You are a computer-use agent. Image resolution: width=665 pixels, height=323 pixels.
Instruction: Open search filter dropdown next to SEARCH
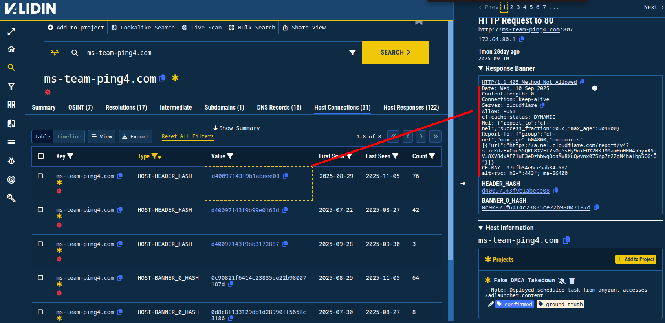coord(352,53)
